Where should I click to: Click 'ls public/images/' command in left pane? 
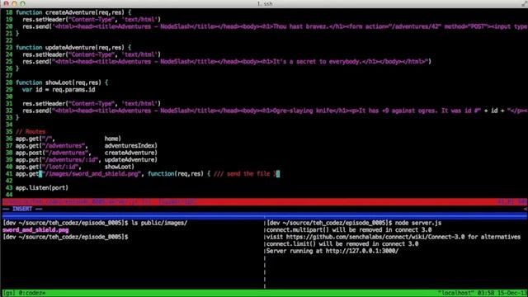(x=159, y=223)
